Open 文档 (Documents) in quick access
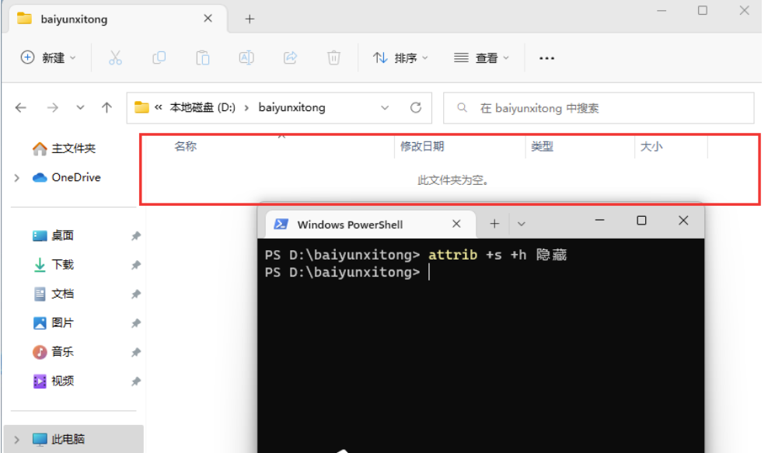Screen dimensions: 768x453 pos(53,294)
